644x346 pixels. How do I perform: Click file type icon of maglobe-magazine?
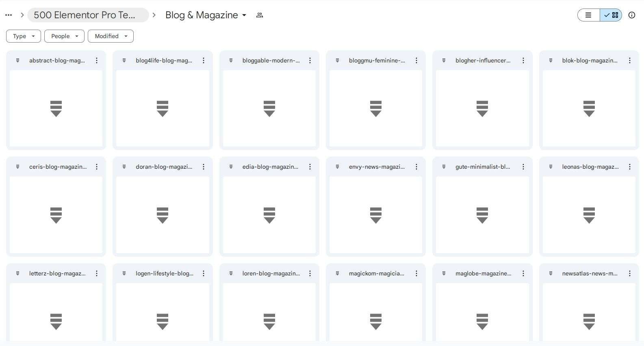point(444,273)
